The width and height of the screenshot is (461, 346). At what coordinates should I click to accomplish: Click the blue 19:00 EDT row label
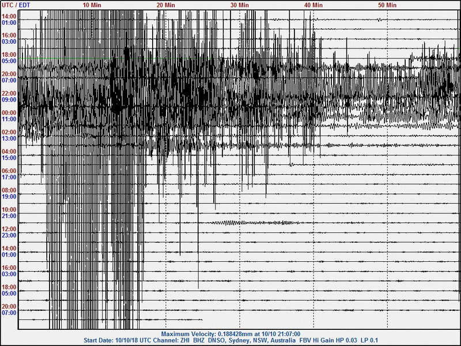click(9, 196)
